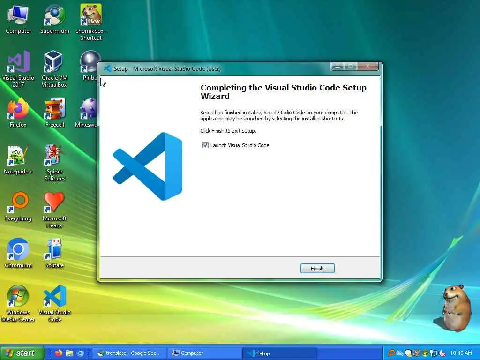Click the Finish button in Setup
Viewport: 480px width, 360px height.
point(317,269)
